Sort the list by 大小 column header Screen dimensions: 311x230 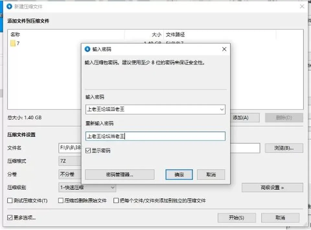(144, 34)
